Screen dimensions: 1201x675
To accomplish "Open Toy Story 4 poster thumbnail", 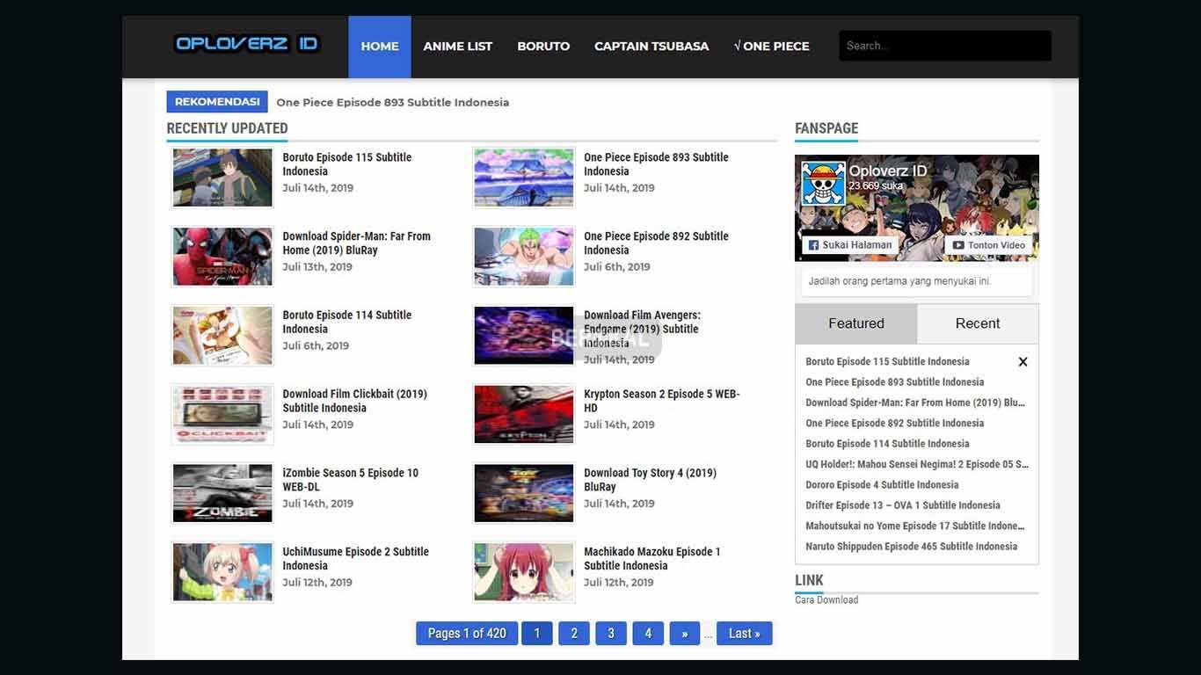I will (x=524, y=493).
